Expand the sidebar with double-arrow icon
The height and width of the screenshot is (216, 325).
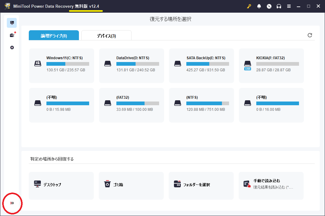[x=12, y=203]
